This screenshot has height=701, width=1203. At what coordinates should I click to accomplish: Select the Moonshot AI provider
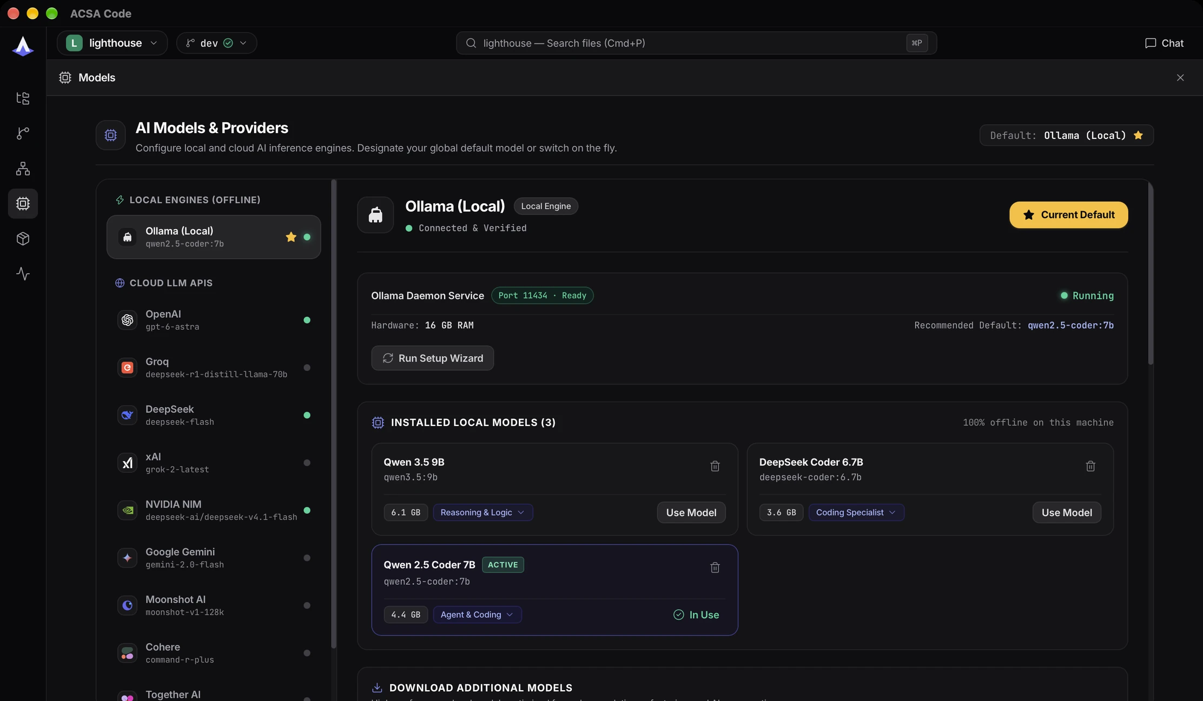[x=214, y=605]
